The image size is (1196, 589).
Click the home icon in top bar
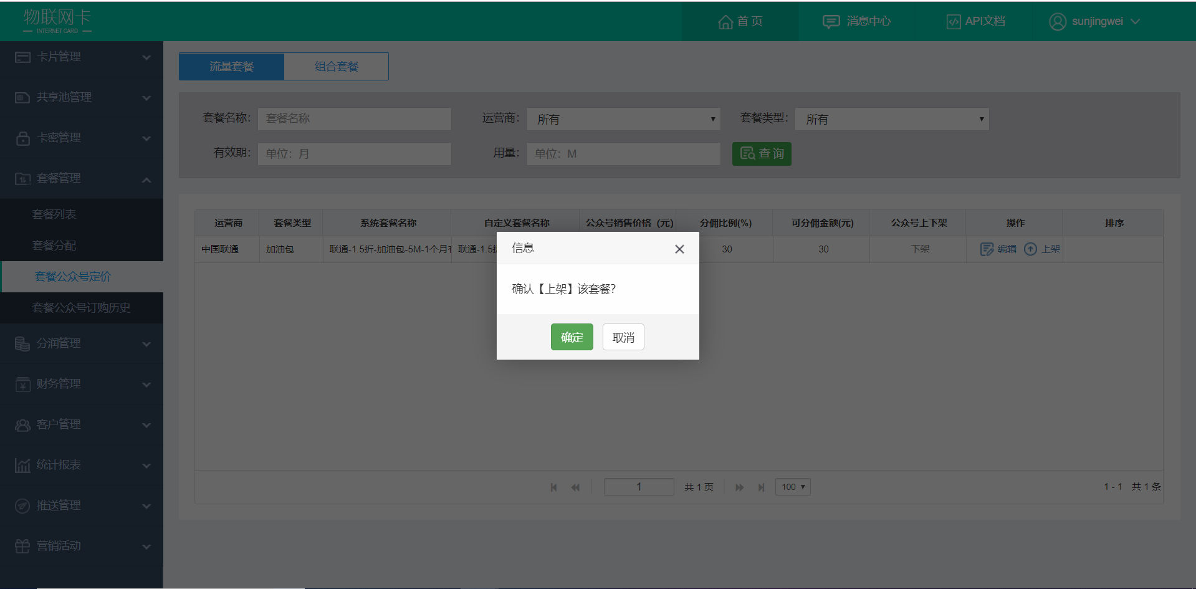[725, 22]
